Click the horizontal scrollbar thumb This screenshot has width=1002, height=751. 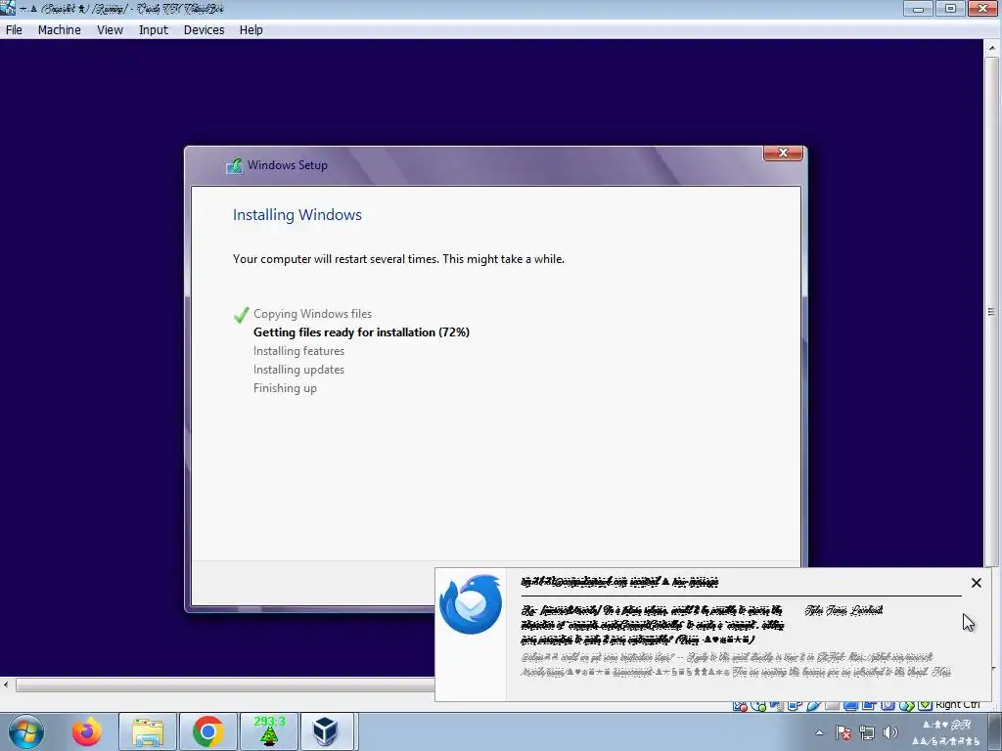pyautogui.click(x=225, y=685)
